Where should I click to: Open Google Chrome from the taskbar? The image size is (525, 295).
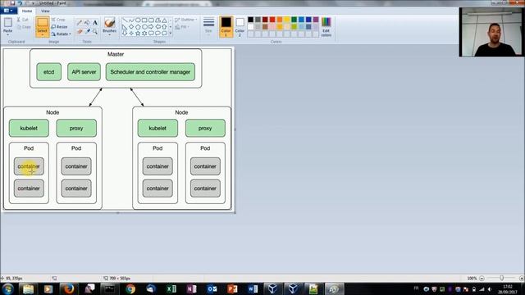130,288
